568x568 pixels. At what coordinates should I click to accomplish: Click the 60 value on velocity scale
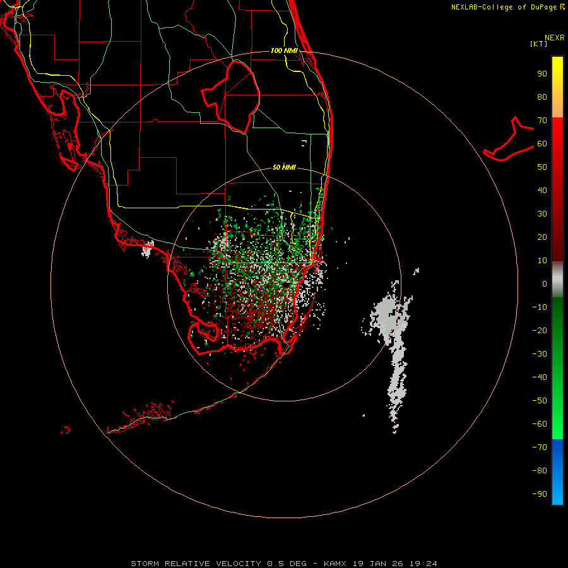542,144
